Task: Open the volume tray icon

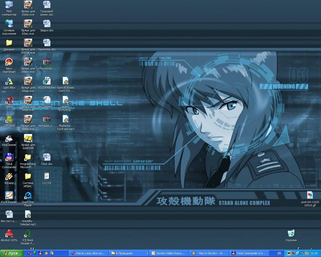Action: tap(302, 253)
